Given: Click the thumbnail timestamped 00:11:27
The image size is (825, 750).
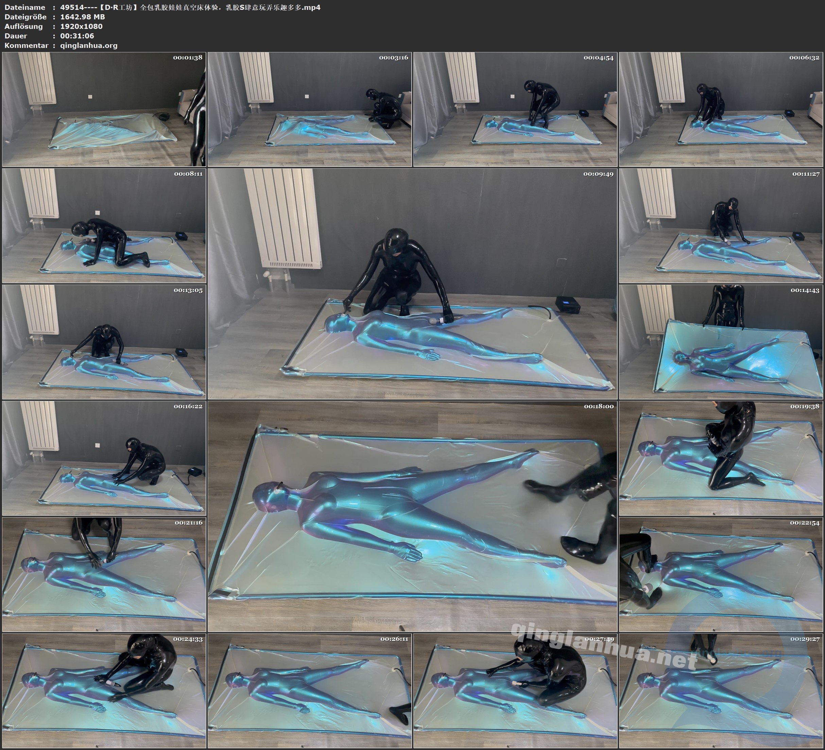Looking at the screenshot, I should coord(721,225).
